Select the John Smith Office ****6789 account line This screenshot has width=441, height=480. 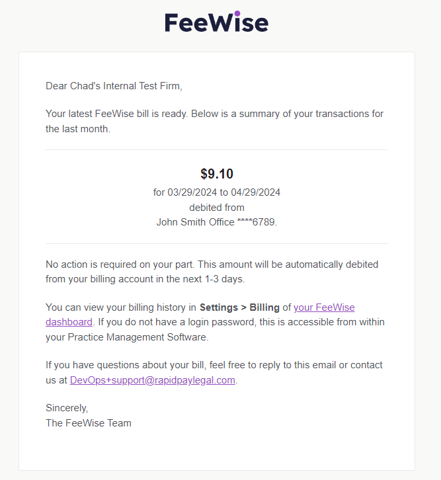tap(217, 222)
